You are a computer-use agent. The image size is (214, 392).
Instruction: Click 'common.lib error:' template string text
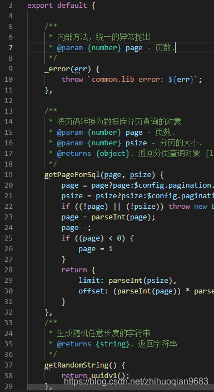tap(128, 79)
